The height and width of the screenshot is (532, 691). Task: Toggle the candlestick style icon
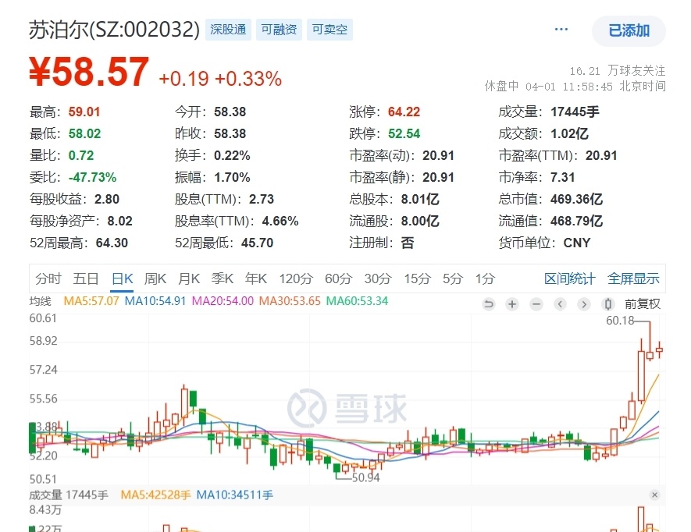608,304
